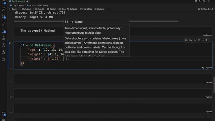Click the 'memory usage: 5.3+ MB' output text
The image size is (215, 121).
click(x=34, y=17)
